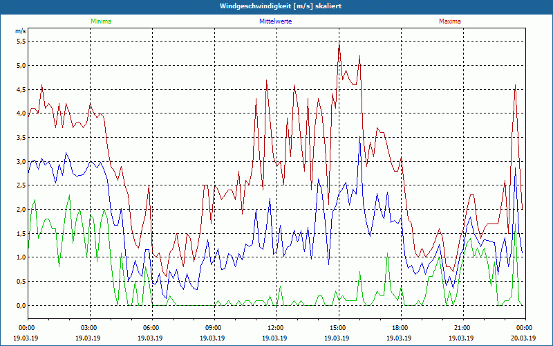Click the m/s unit label
This screenshot has width=553, height=346.
click(21, 31)
